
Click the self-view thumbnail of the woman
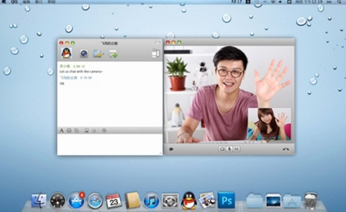click(269, 124)
